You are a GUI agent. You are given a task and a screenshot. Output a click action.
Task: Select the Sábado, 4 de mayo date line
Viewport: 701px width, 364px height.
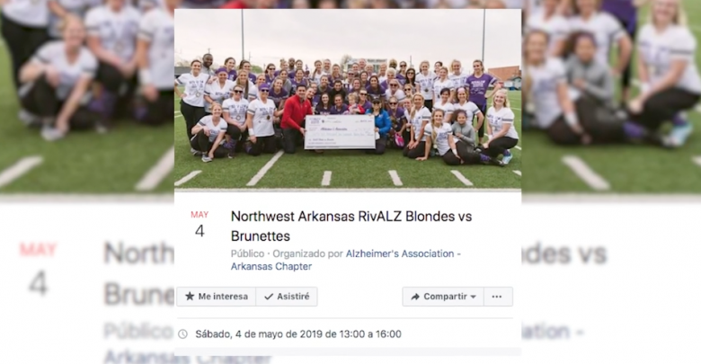pyautogui.click(x=298, y=334)
